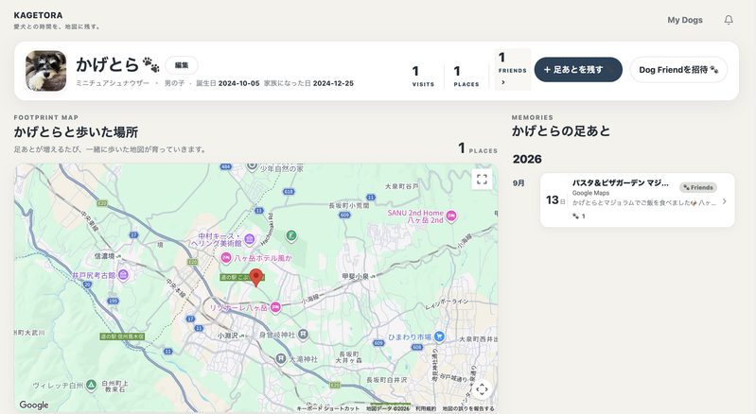Screen dimensions: 756x414
Task: Click the 1 Visits counter
Action: coord(422,76)
